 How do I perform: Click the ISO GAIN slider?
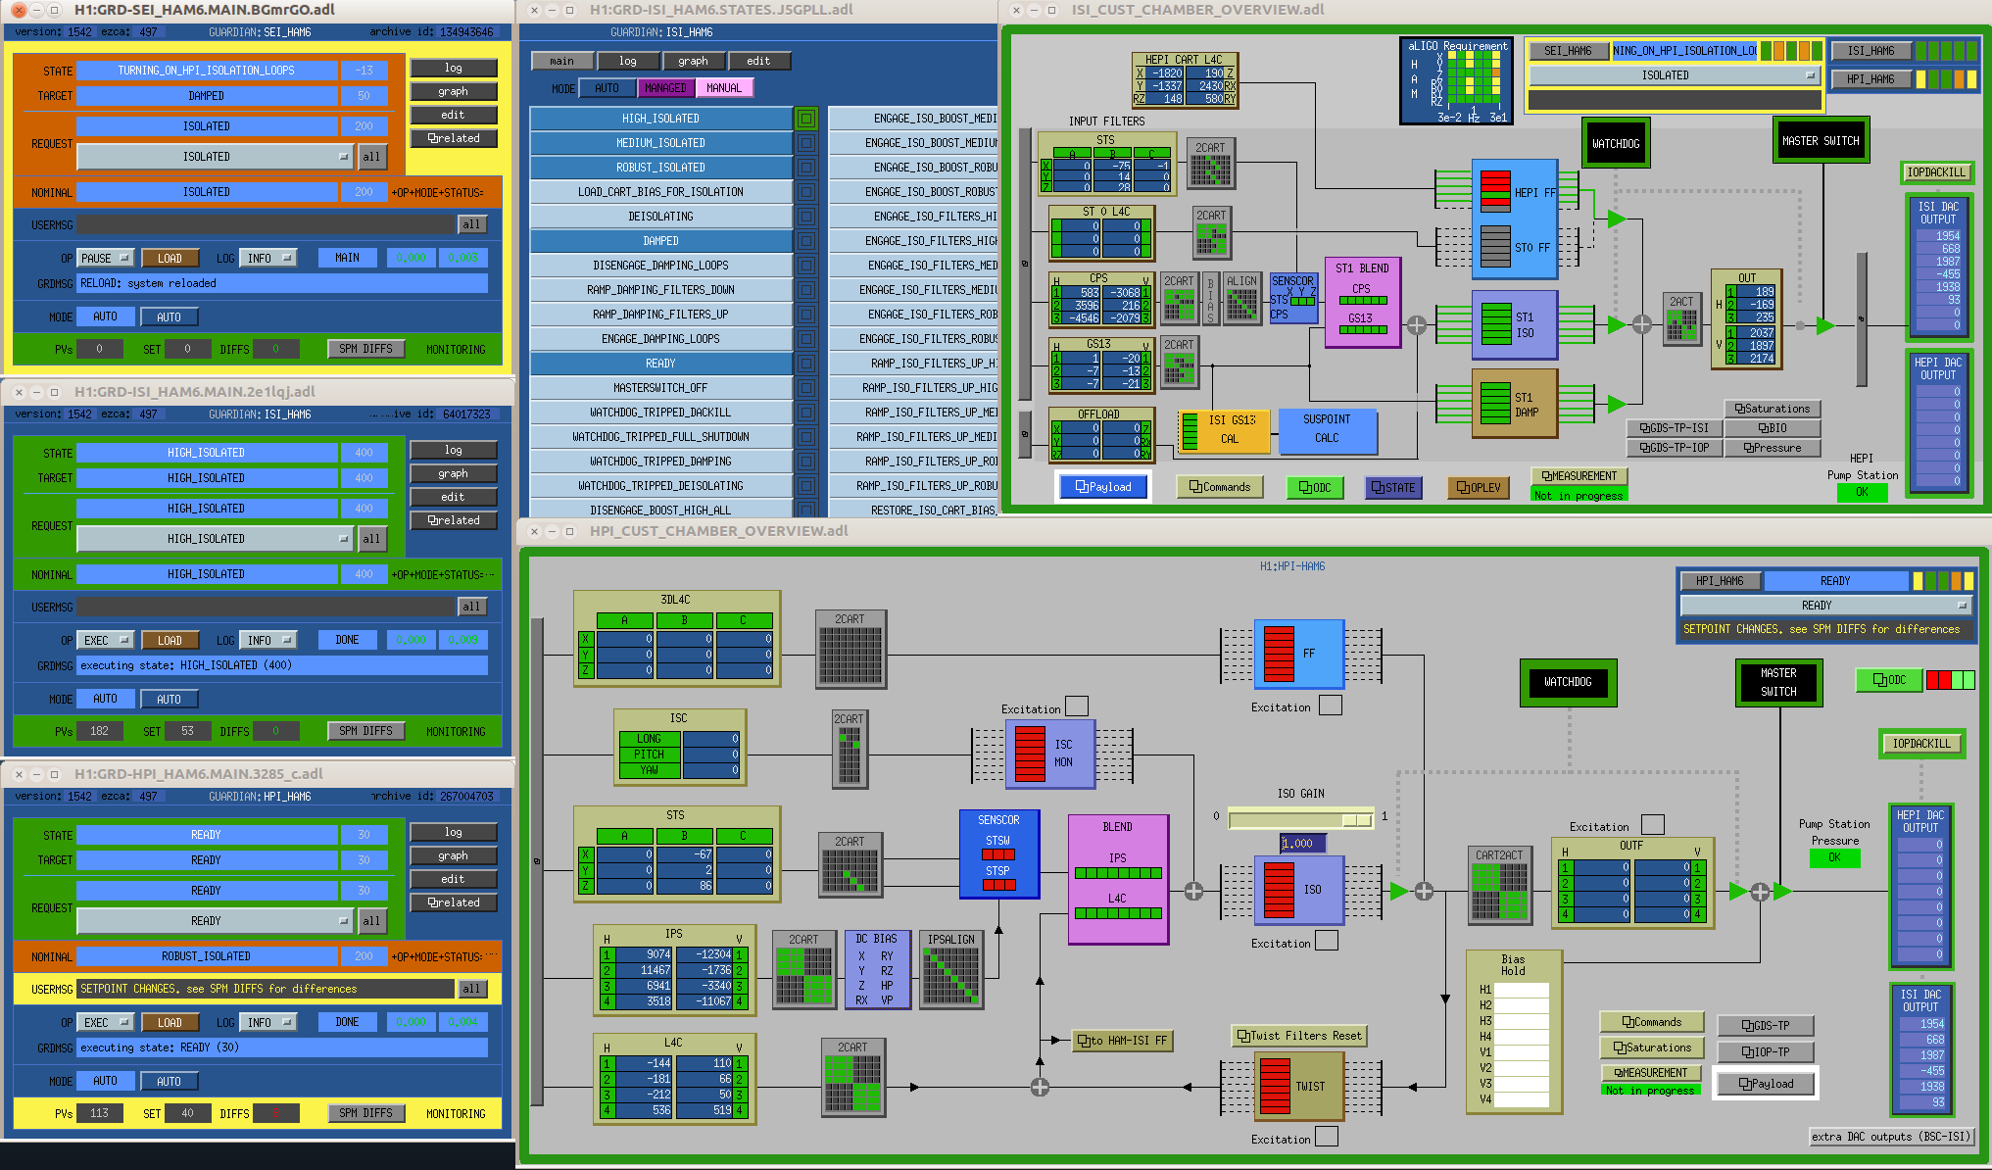point(1300,819)
